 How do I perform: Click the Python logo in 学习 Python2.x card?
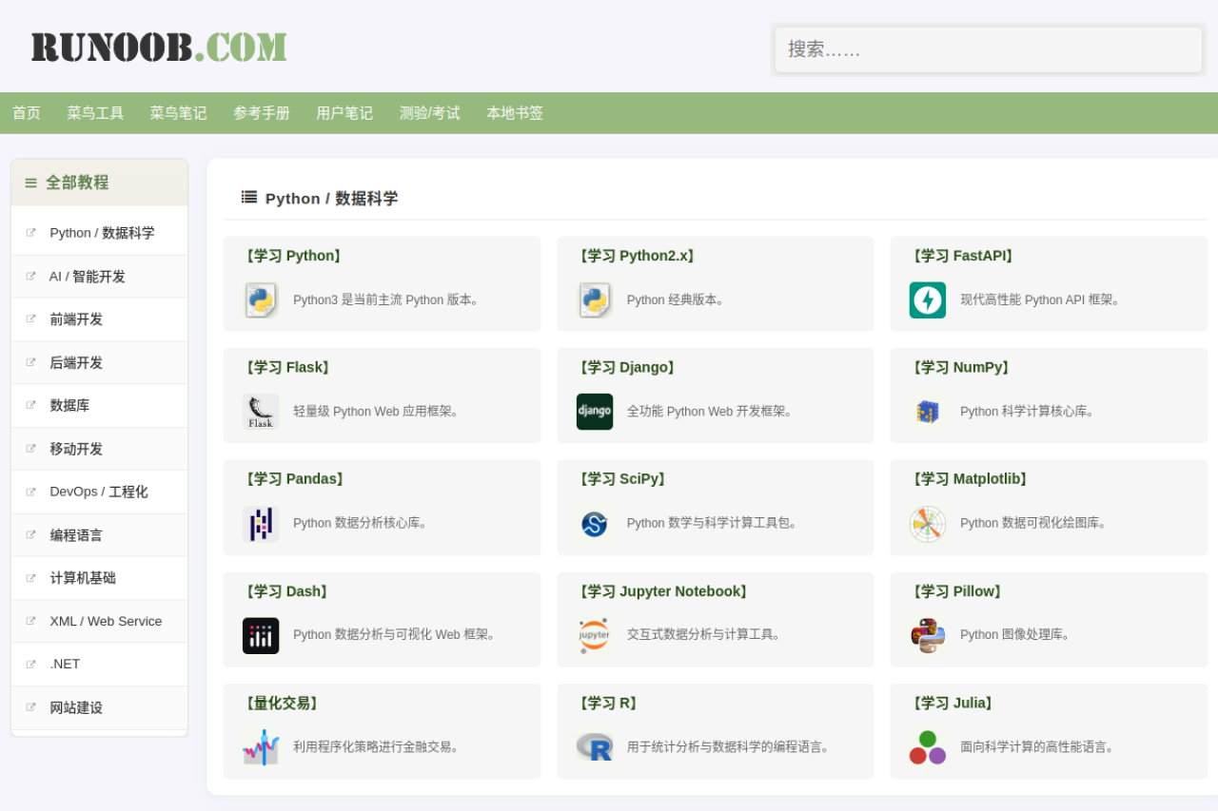point(595,300)
